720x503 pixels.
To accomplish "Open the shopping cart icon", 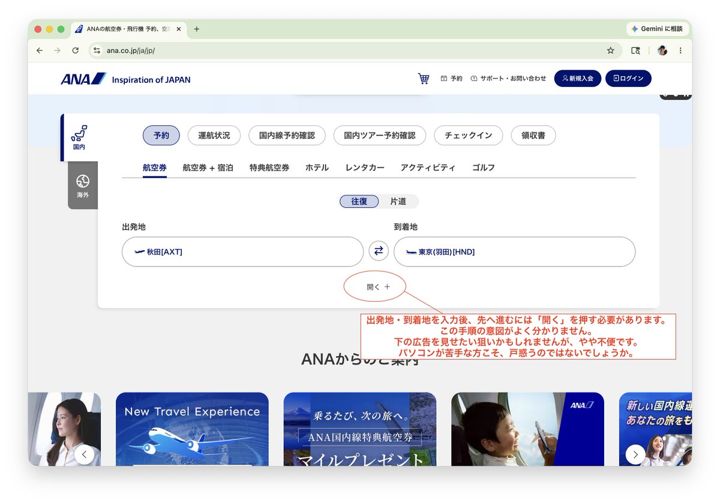I will [x=424, y=79].
